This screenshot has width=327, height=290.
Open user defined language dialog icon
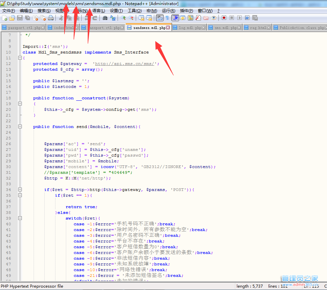(x=183, y=18)
